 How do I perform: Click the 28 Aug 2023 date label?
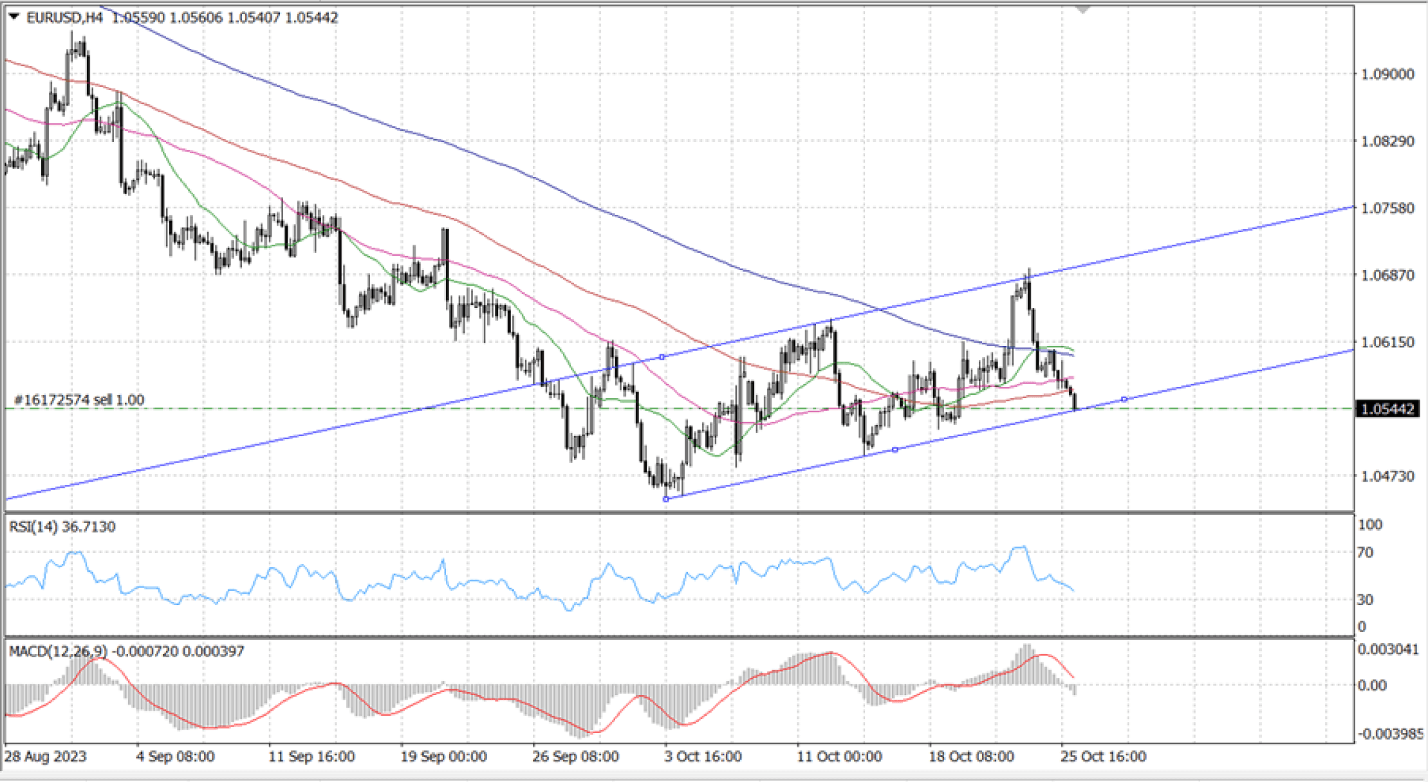pyautogui.click(x=45, y=756)
